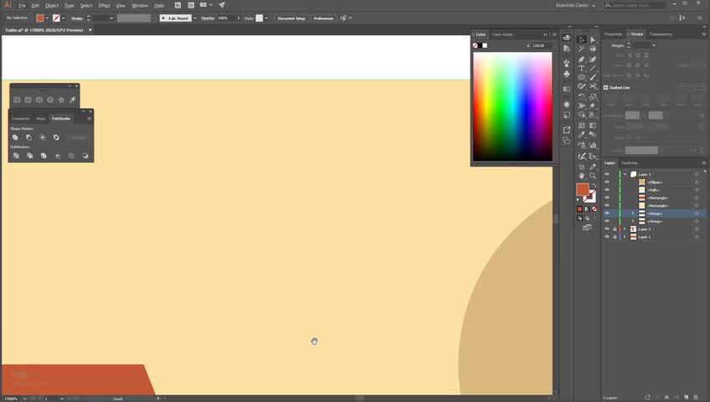Hide the Ellipse sublayer

tap(607, 182)
